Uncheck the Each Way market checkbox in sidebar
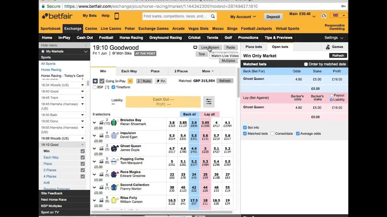The width and height of the screenshot is (387, 217). pos(82,157)
